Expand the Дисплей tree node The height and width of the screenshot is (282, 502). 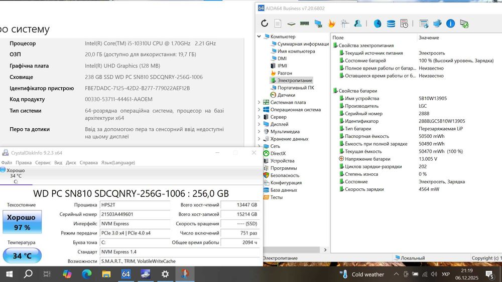[x=259, y=124]
